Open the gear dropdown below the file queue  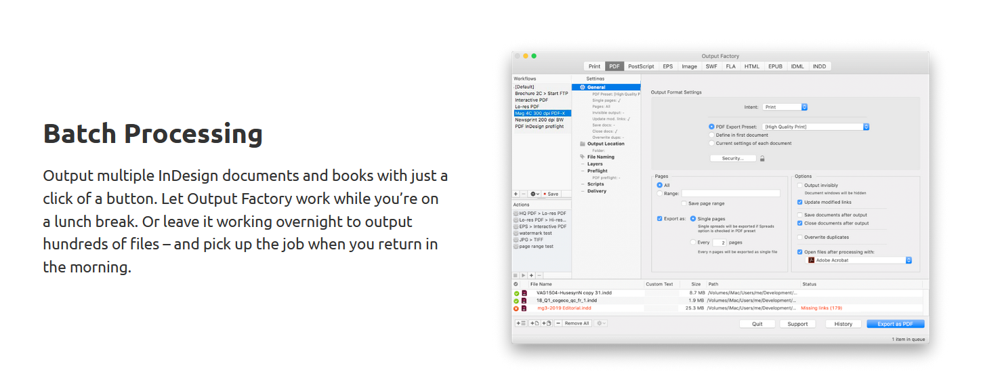tap(601, 323)
